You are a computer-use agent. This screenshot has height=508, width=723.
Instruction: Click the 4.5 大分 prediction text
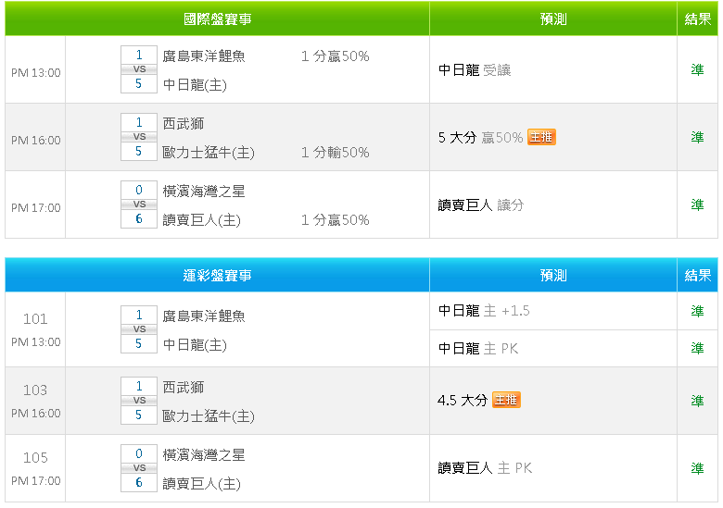[463, 401]
